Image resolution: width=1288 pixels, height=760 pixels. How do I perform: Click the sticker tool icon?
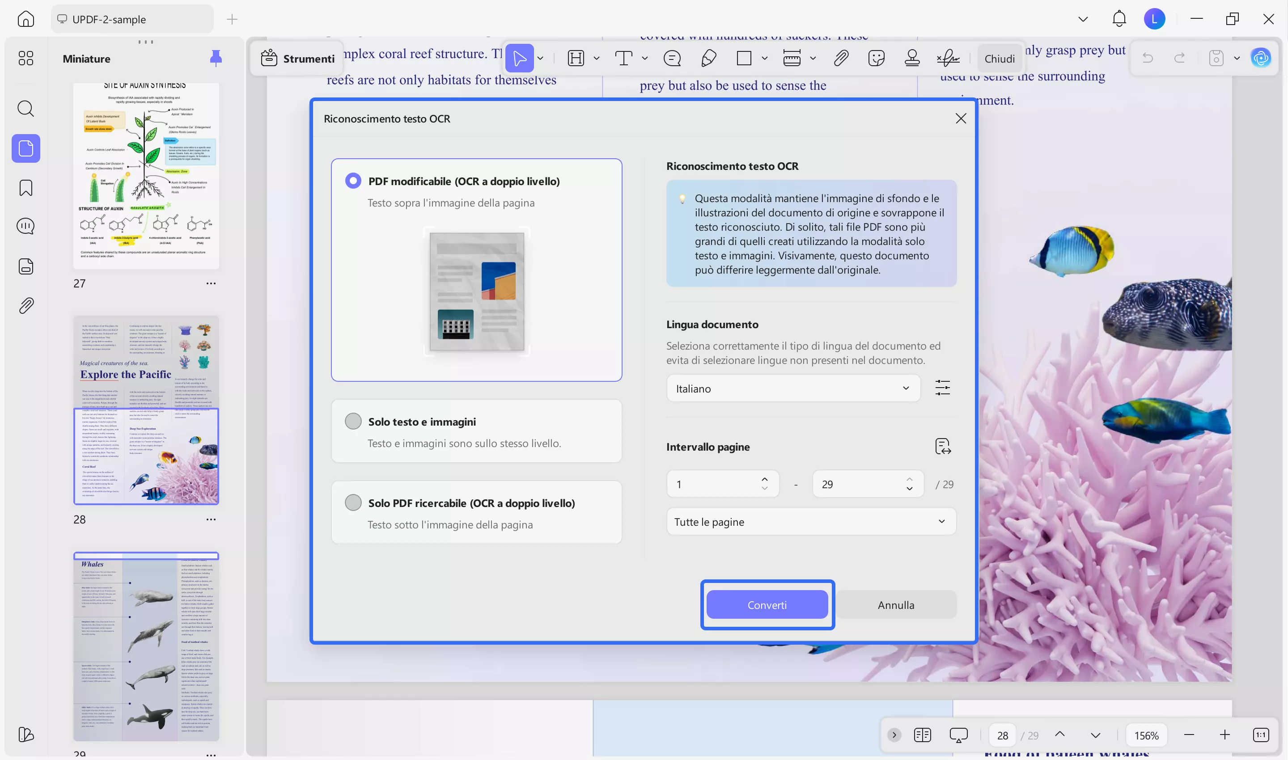pyautogui.click(x=877, y=59)
